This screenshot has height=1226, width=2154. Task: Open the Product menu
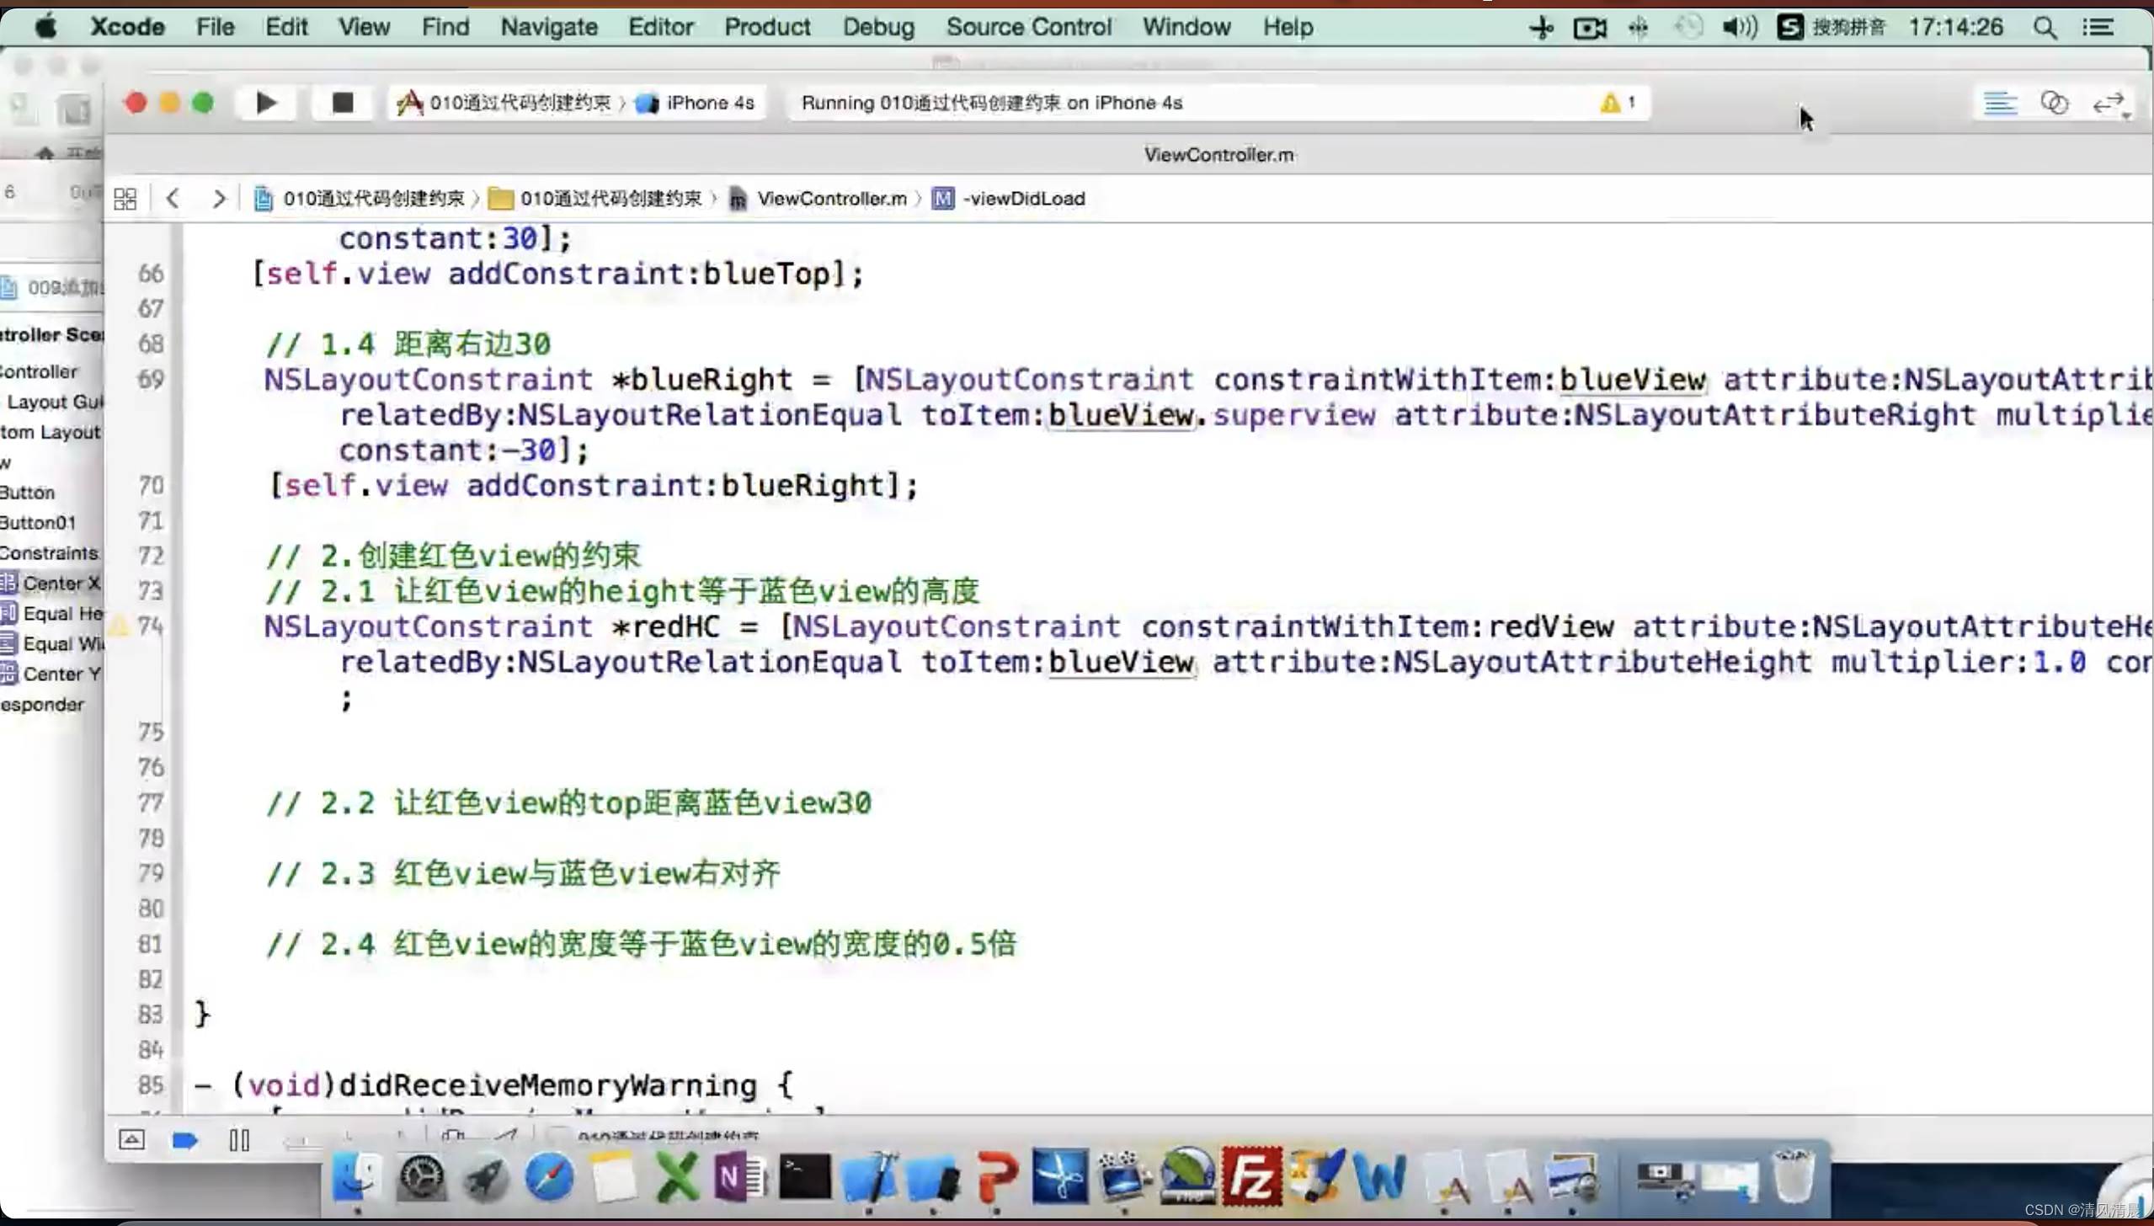coord(766,27)
